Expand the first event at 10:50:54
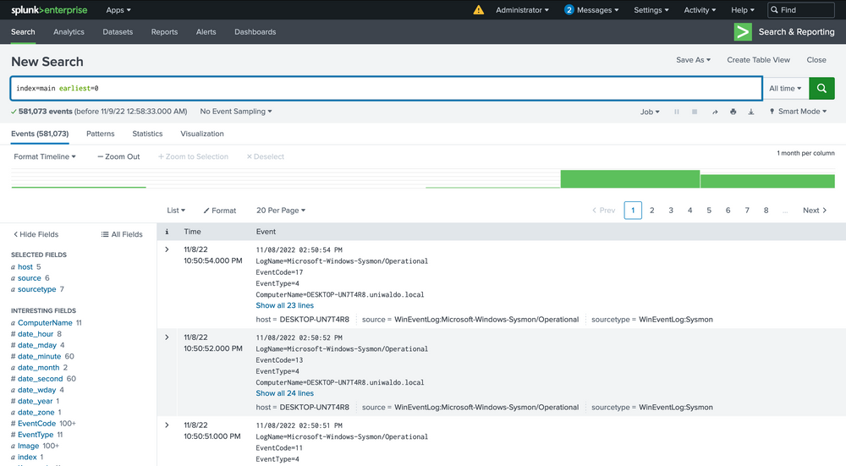The width and height of the screenshot is (846, 466). coord(167,249)
